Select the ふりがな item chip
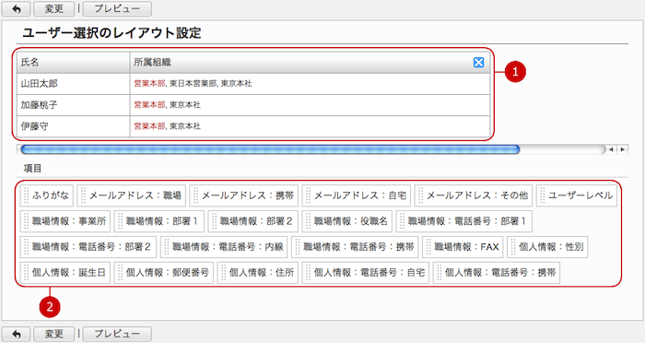 click(46, 195)
